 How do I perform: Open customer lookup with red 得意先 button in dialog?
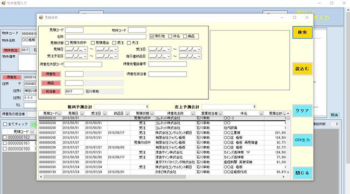[x=51, y=74]
